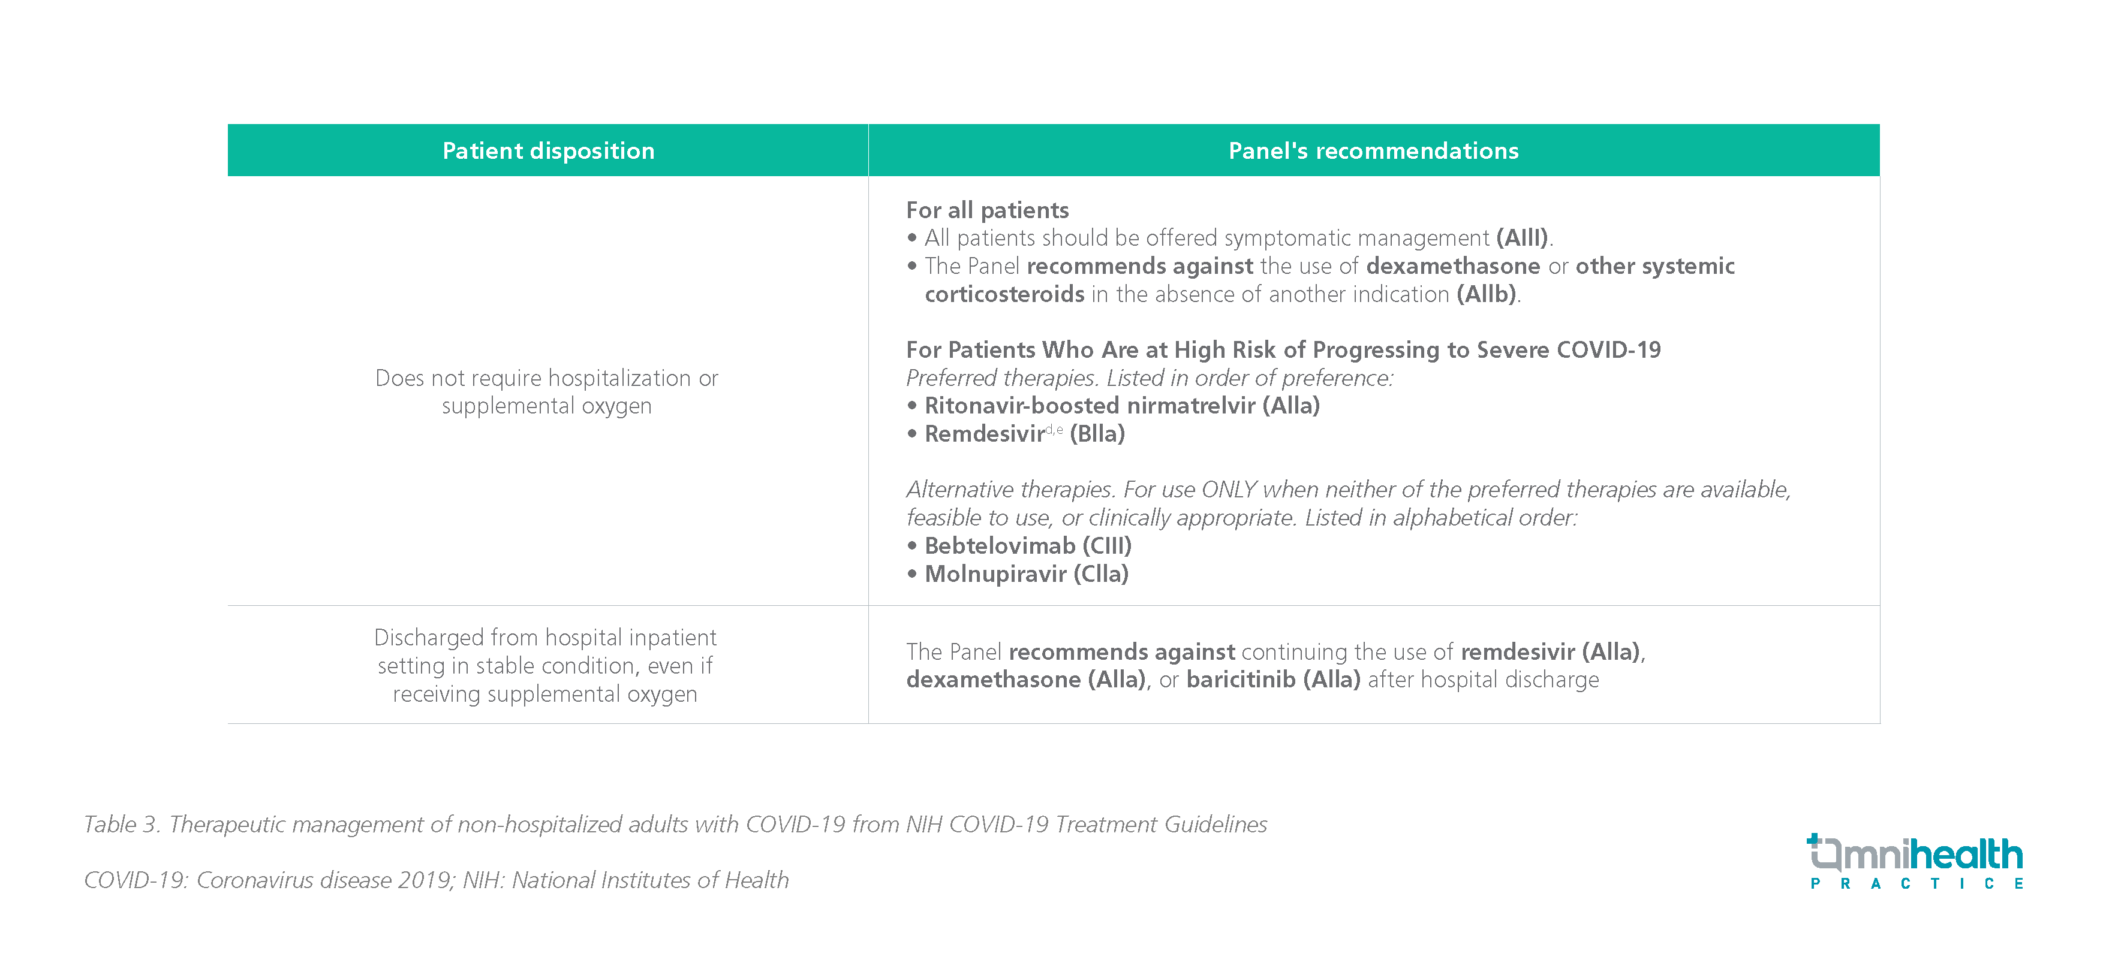Click the "For all patients" heading

(986, 210)
